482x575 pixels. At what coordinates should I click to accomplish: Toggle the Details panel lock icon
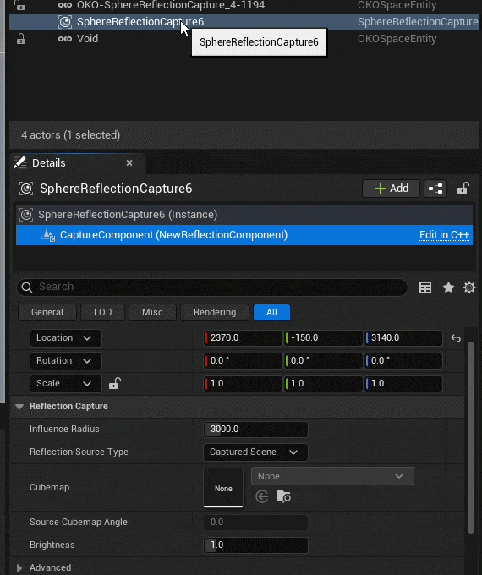pos(463,189)
